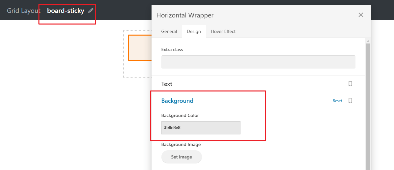Click the Grid Layout header label
The height and width of the screenshot is (170, 394).
pos(24,11)
